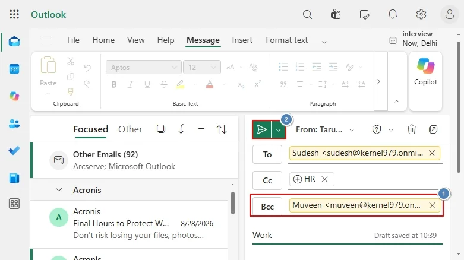Open To Do checkmark in sidebar

tap(14, 151)
